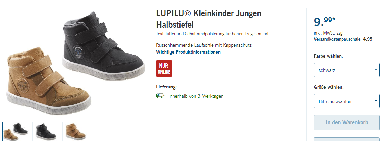Click the partially visible button below Warenkorb
Screen dimensions: 380x141
pos(347,139)
